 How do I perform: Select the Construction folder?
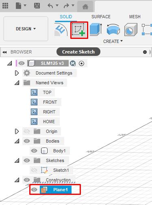point(58,180)
